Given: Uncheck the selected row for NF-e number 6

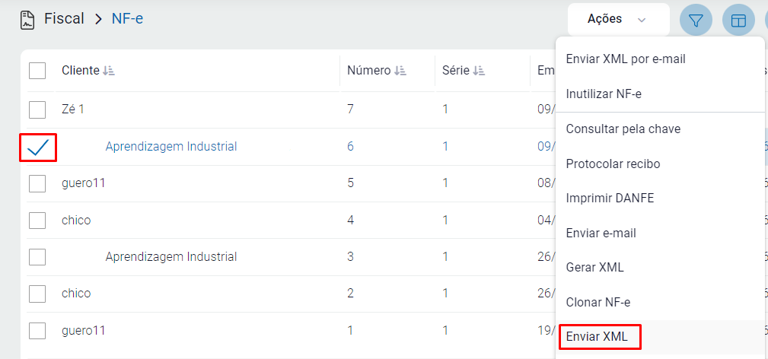Looking at the screenshot, I should [37, 148].
